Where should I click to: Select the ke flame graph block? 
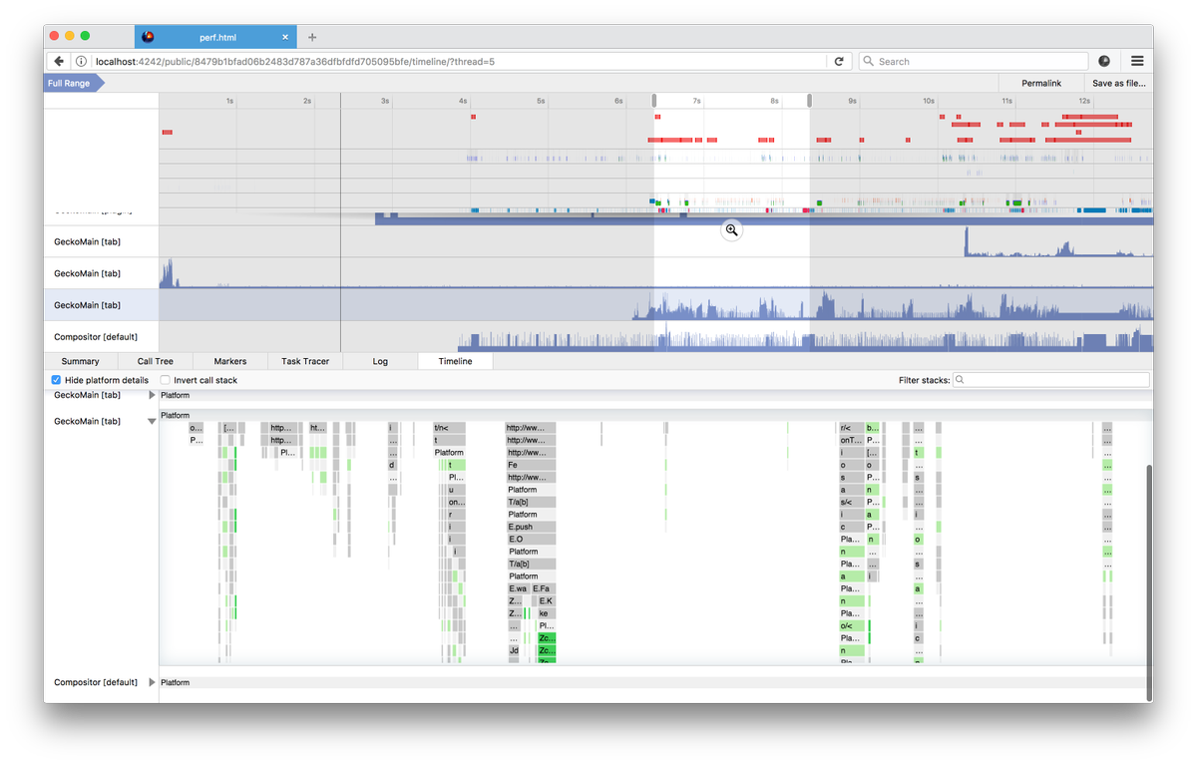pos(546,613)
